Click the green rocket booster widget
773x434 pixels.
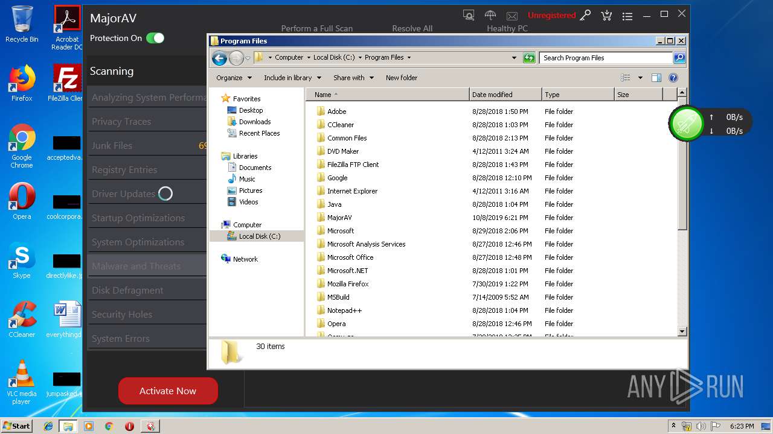[x=687, y=124]
